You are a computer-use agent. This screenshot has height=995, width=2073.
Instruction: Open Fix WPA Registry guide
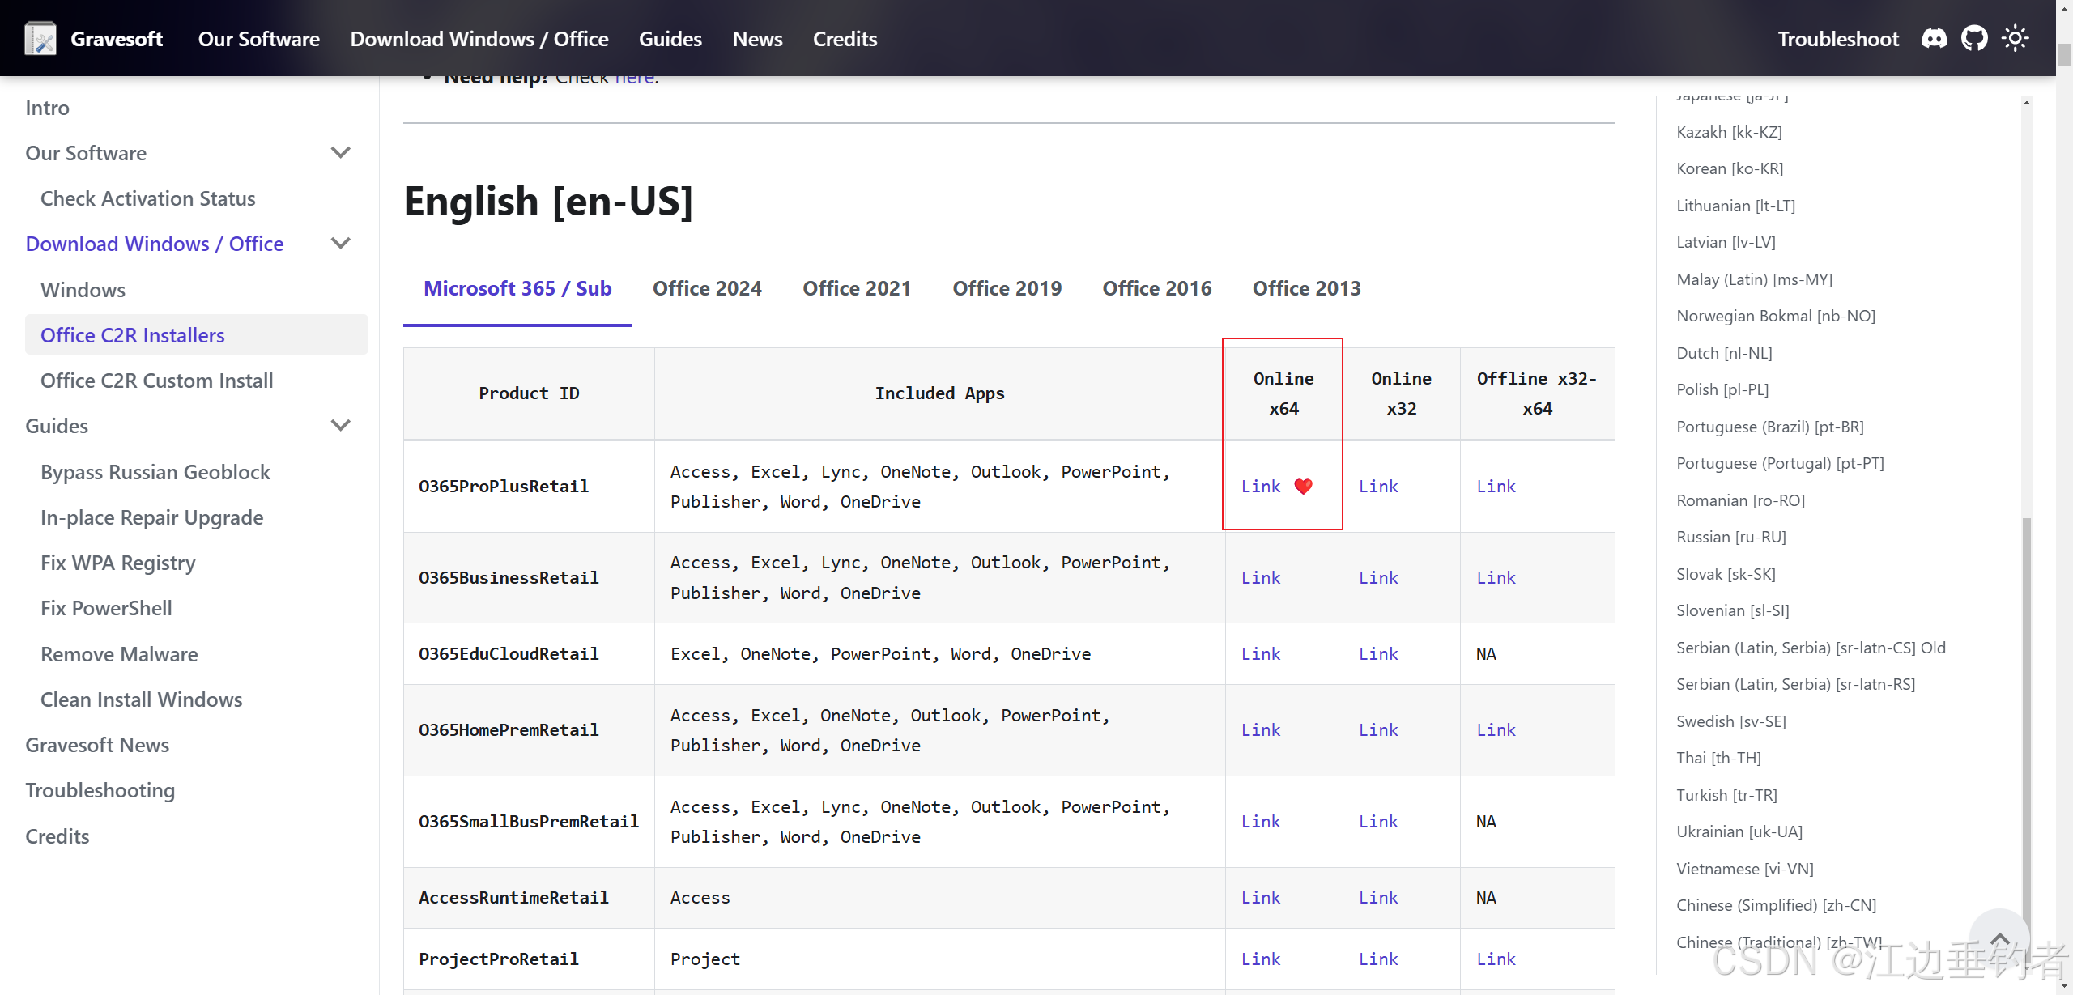pyautogui.click(x=118, y=563)
